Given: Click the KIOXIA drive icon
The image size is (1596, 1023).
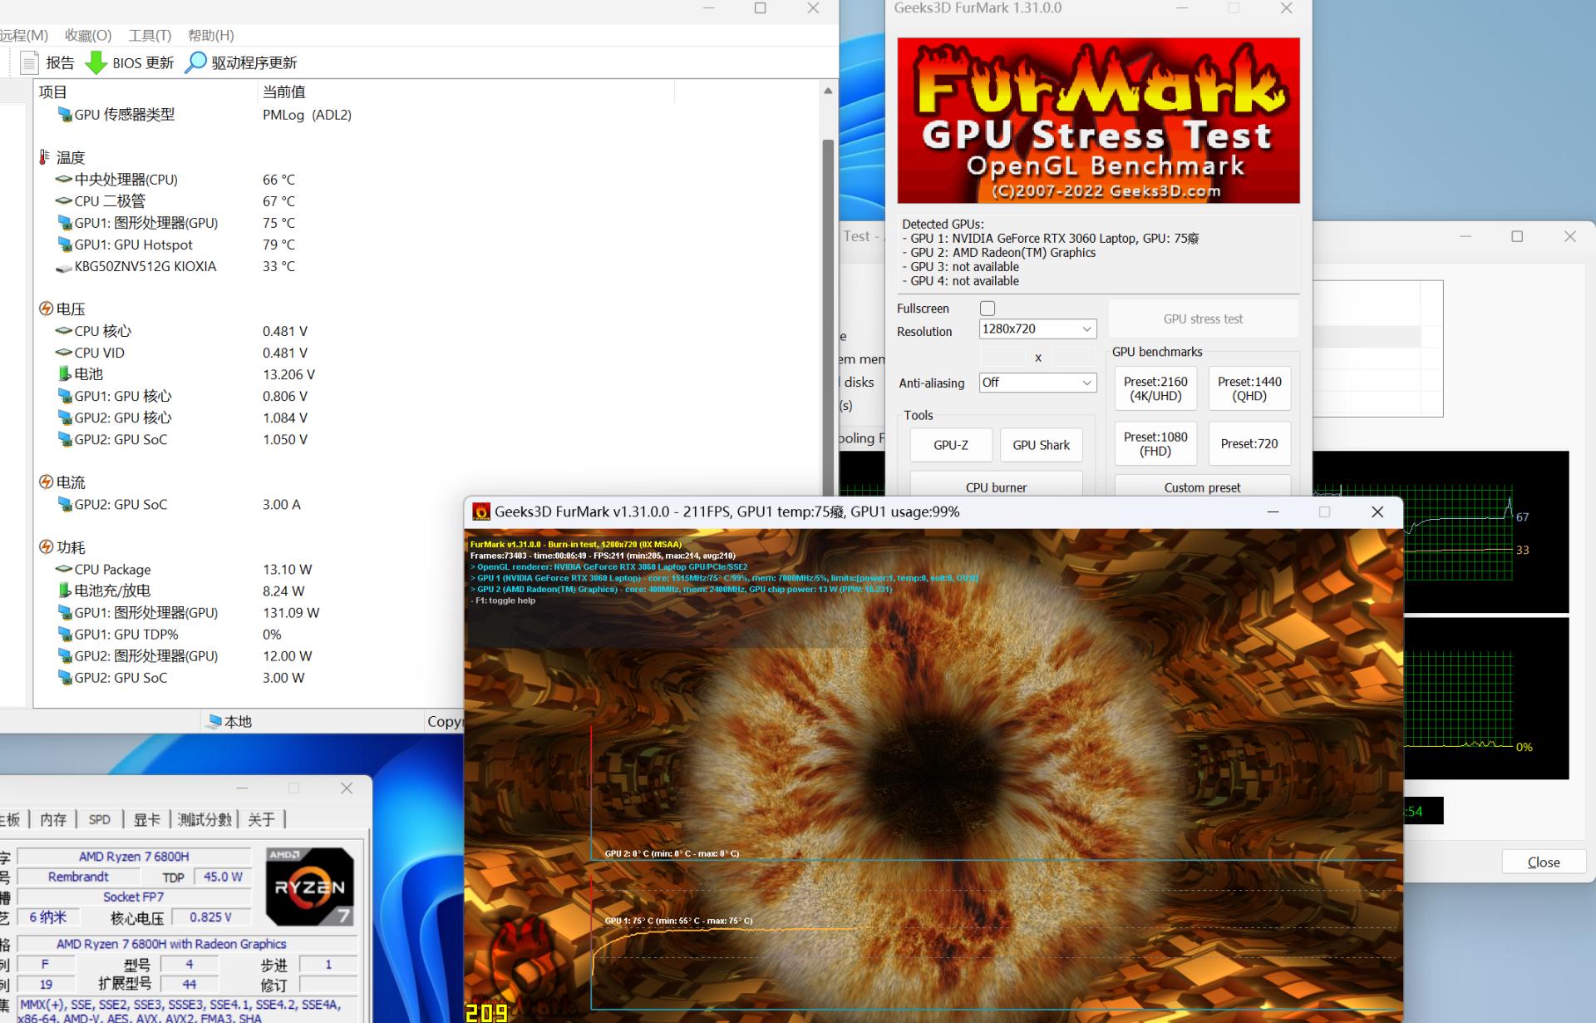Looking at the screenshot, I should tap(64, 267).
